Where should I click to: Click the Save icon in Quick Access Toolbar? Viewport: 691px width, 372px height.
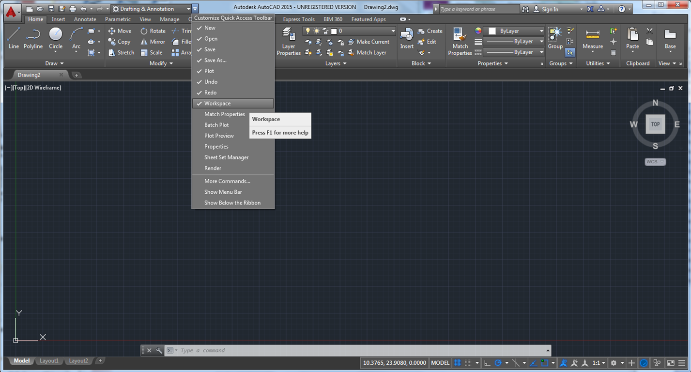(x=51, y=9)
